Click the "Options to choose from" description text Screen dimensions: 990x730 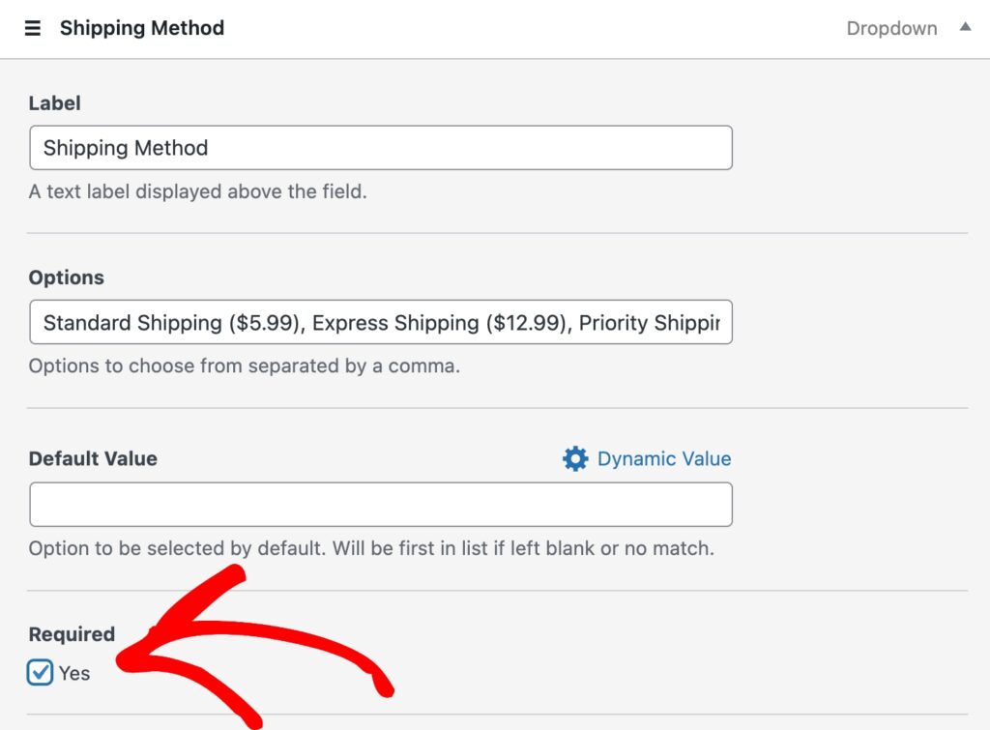tap(245, 366)
